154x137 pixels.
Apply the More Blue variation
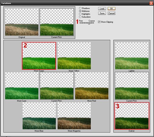click(x=39, y=116)
